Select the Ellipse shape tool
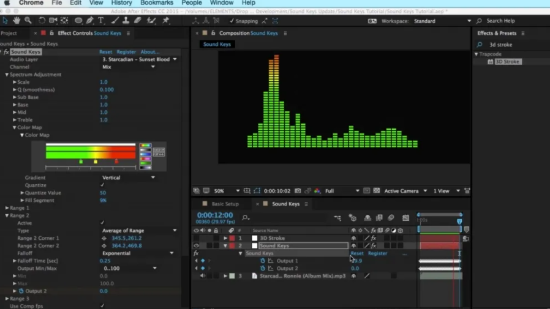 [78, 21]
